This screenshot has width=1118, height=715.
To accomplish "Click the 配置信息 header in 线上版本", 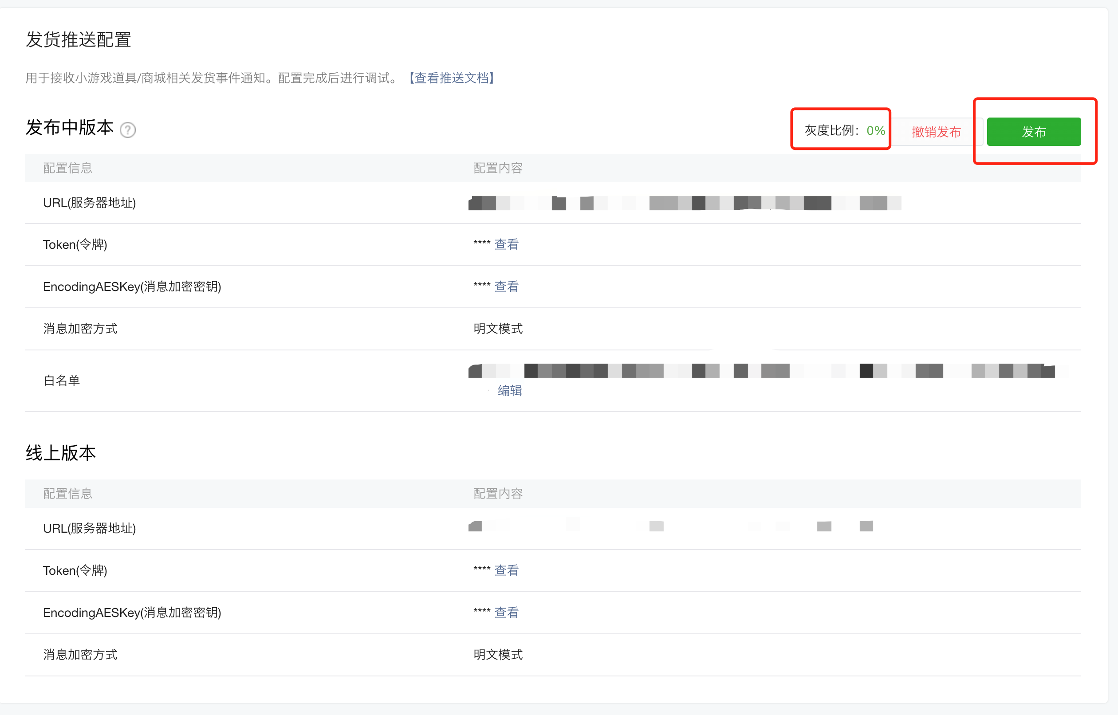I will click(x=68, y=494).
